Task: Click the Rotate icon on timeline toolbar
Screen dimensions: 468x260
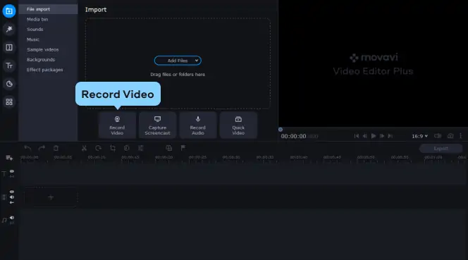Action: (98, 148)
